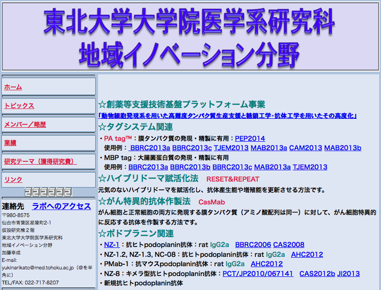The height and width of the screenshot is (290, 381).
Task: Click BBRC2013c in the MBP tag examples
Action: (x=233, y=167)
